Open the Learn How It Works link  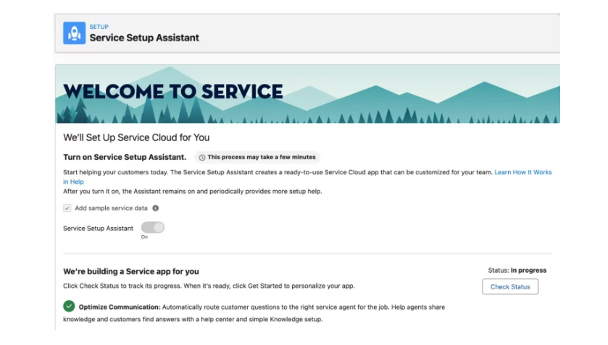click(x=522, y=172)
